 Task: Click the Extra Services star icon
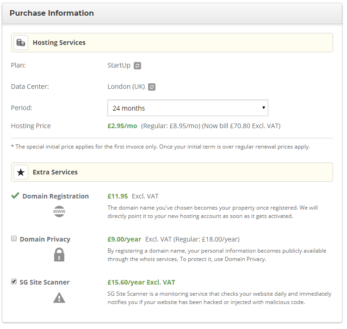[20, 172]
